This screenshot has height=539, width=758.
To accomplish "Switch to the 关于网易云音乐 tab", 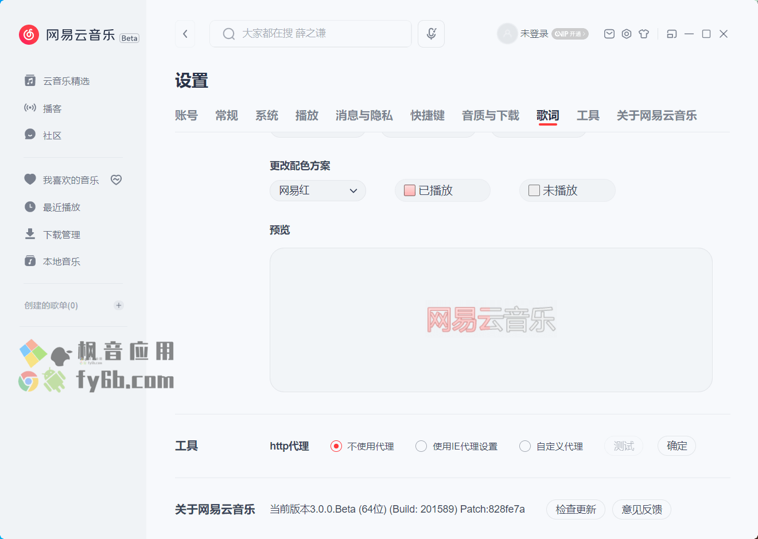I will [x=657, y=115].
